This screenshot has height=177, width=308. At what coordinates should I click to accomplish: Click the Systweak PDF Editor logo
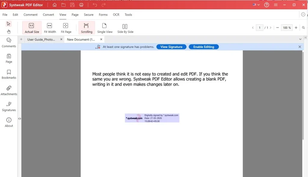coord(4,5)
